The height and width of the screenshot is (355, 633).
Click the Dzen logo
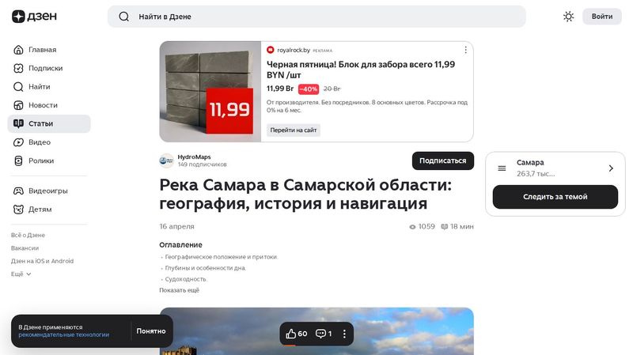tap(34, 17)
